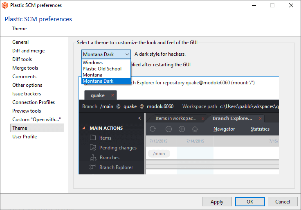Switch to Comments preferences

pyautogui.click(x=25, y=77)
